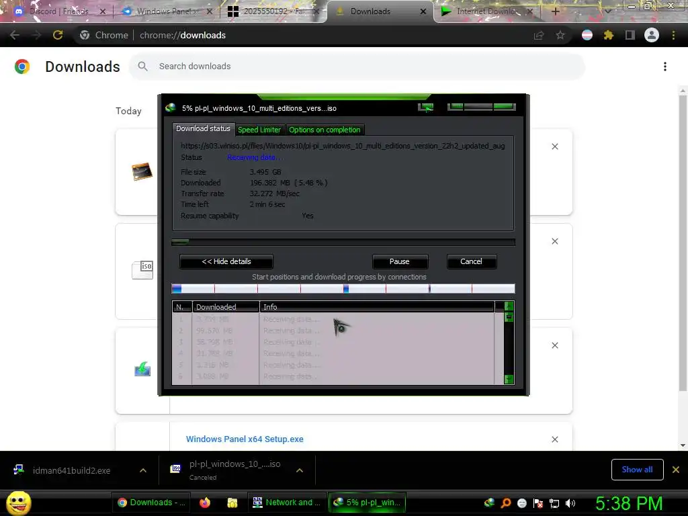
Task: Click the 2 min 6 sec time left
Action: point(267,204)
